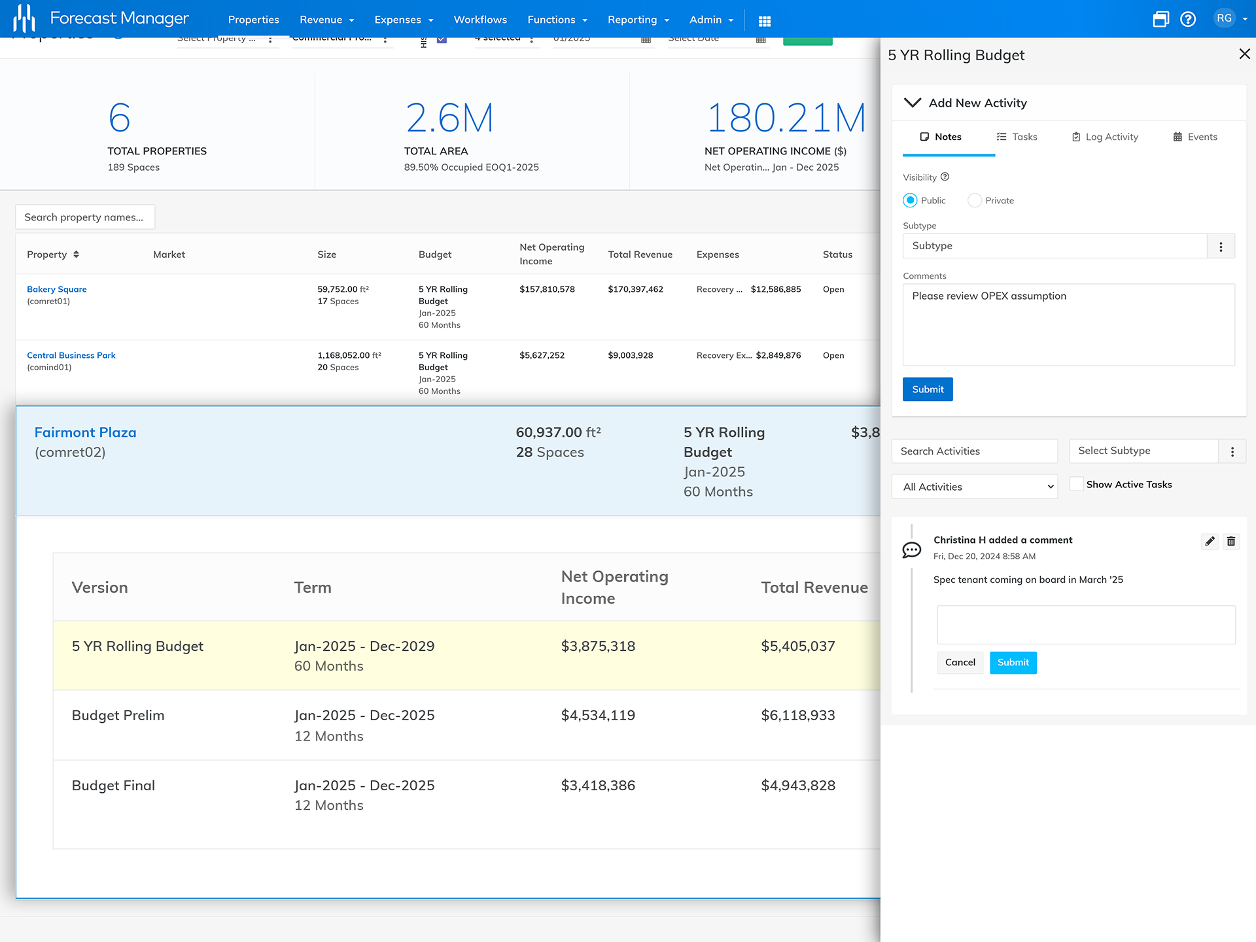Click the Search Activities input field
The width and height of the screenshot is (1256, 942).
pos(974,451)
